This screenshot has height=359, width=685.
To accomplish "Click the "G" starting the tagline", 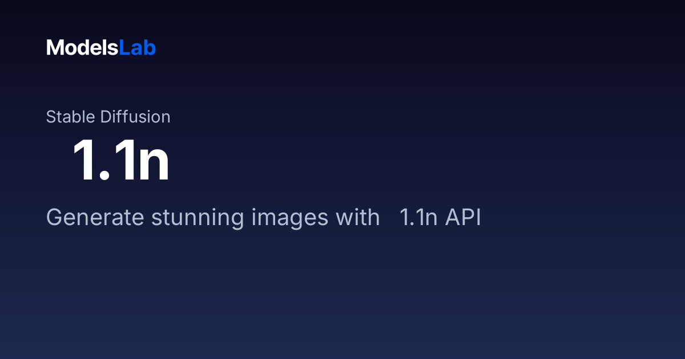I will point(54,218).
